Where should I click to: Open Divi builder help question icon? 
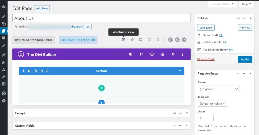coord(184,40)
